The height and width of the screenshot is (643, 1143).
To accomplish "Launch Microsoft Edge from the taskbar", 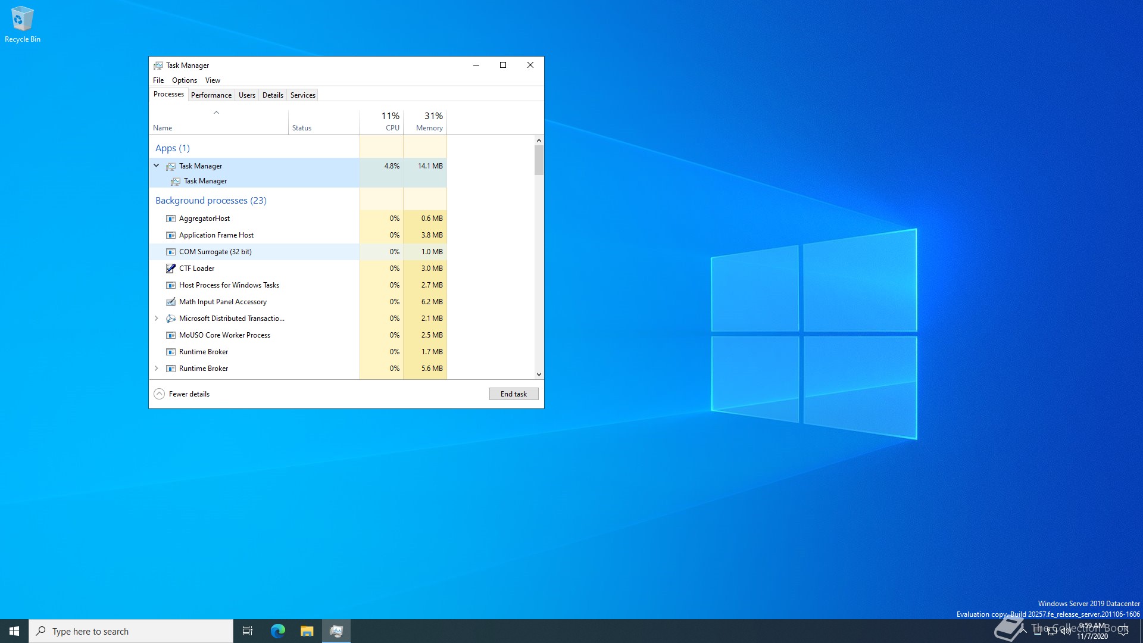I will click(277, 631).
